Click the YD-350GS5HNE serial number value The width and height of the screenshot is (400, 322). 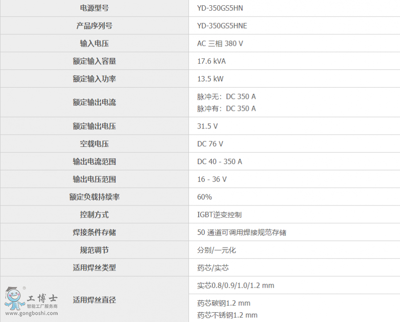(x=222, y=26)
